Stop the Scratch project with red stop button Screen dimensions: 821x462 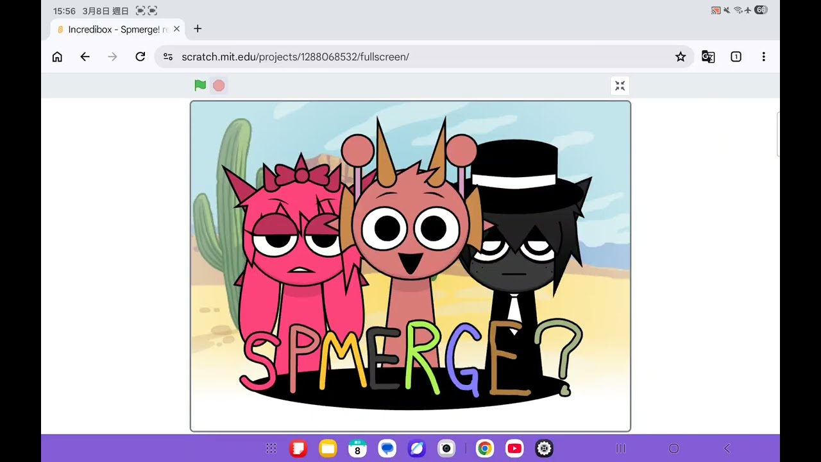219,85
